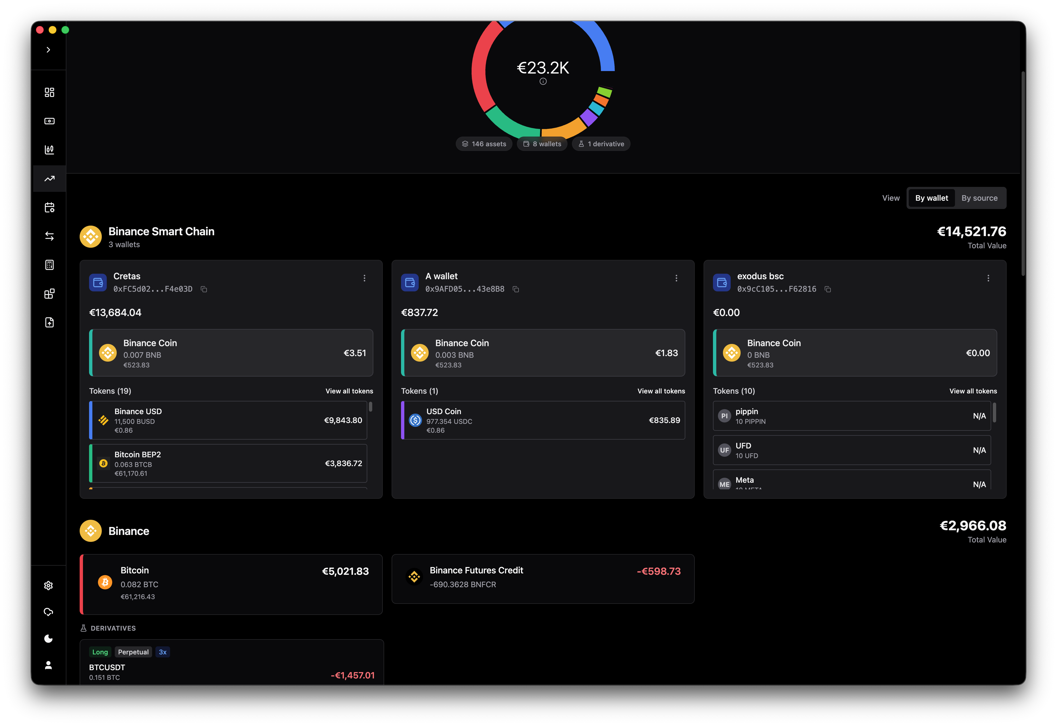Open the Cretas wallet three-dot menu

click(365, 278)
